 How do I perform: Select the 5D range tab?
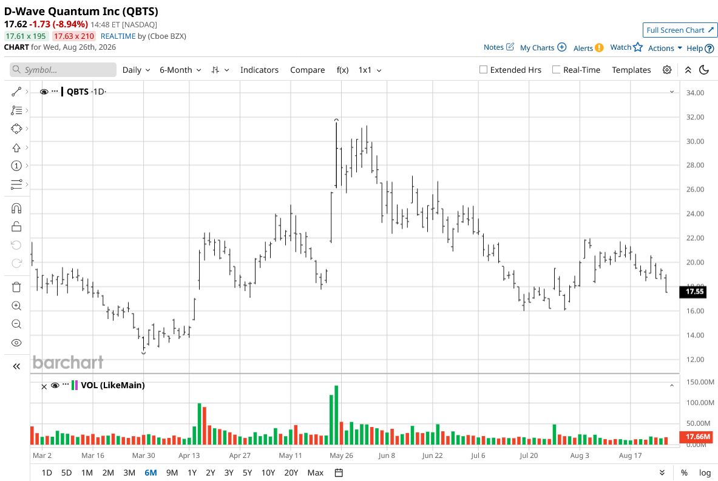66,473
